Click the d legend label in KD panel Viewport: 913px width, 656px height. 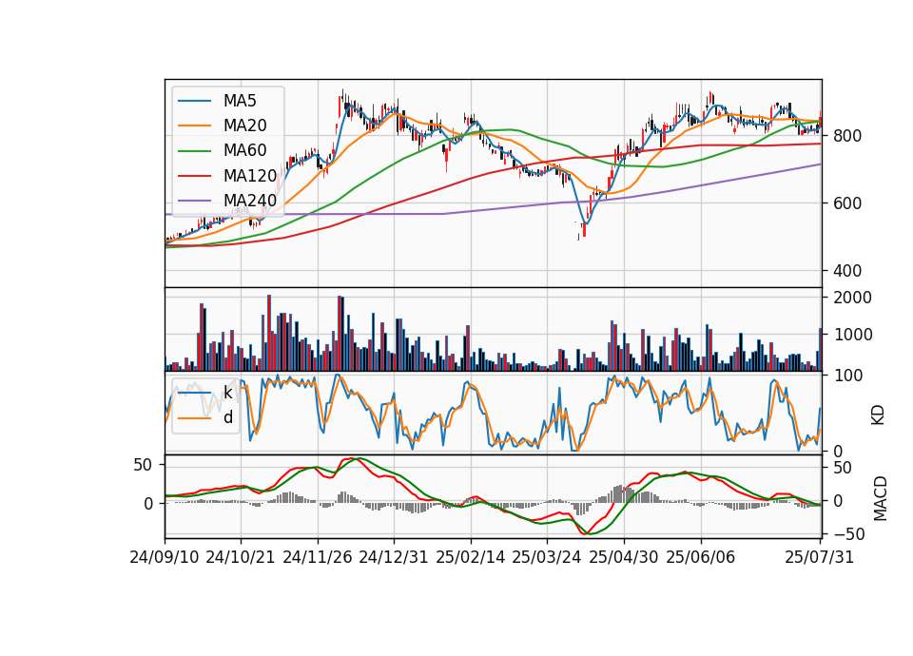click(228, 417)
